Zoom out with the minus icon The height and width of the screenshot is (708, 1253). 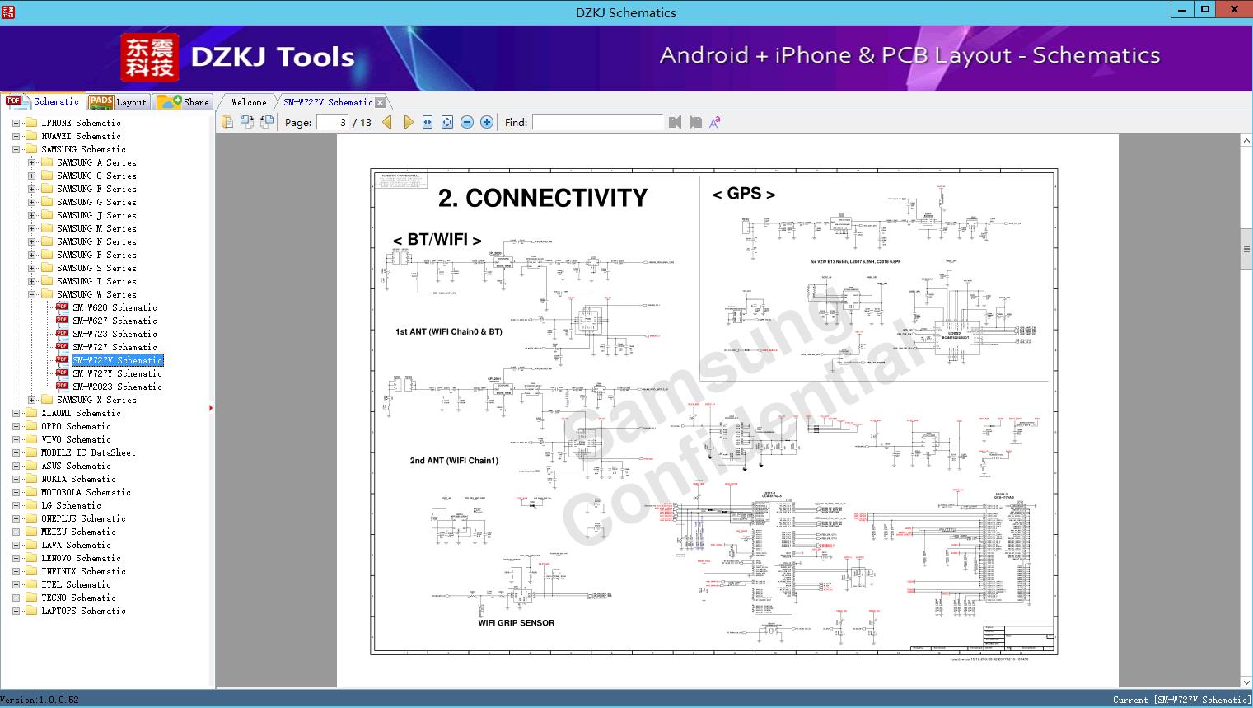(x=467, y=122)
